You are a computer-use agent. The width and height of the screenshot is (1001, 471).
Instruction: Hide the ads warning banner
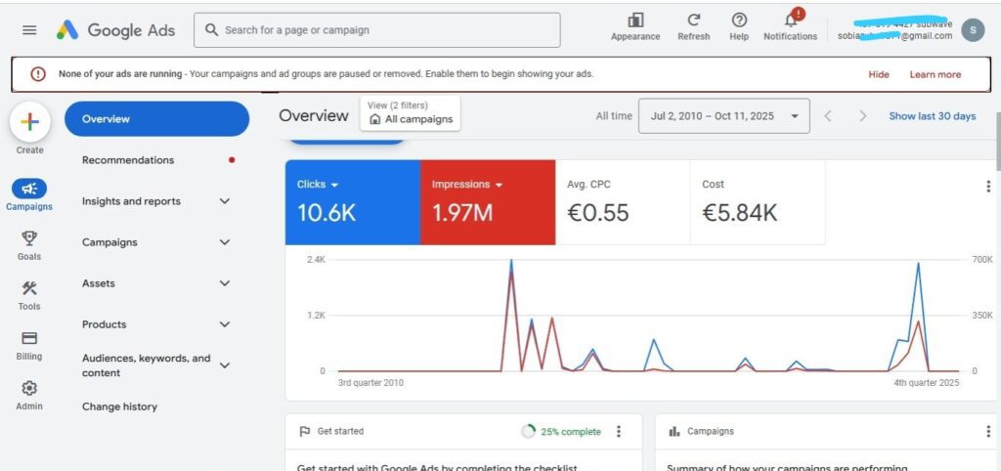(x=879, y=74)
